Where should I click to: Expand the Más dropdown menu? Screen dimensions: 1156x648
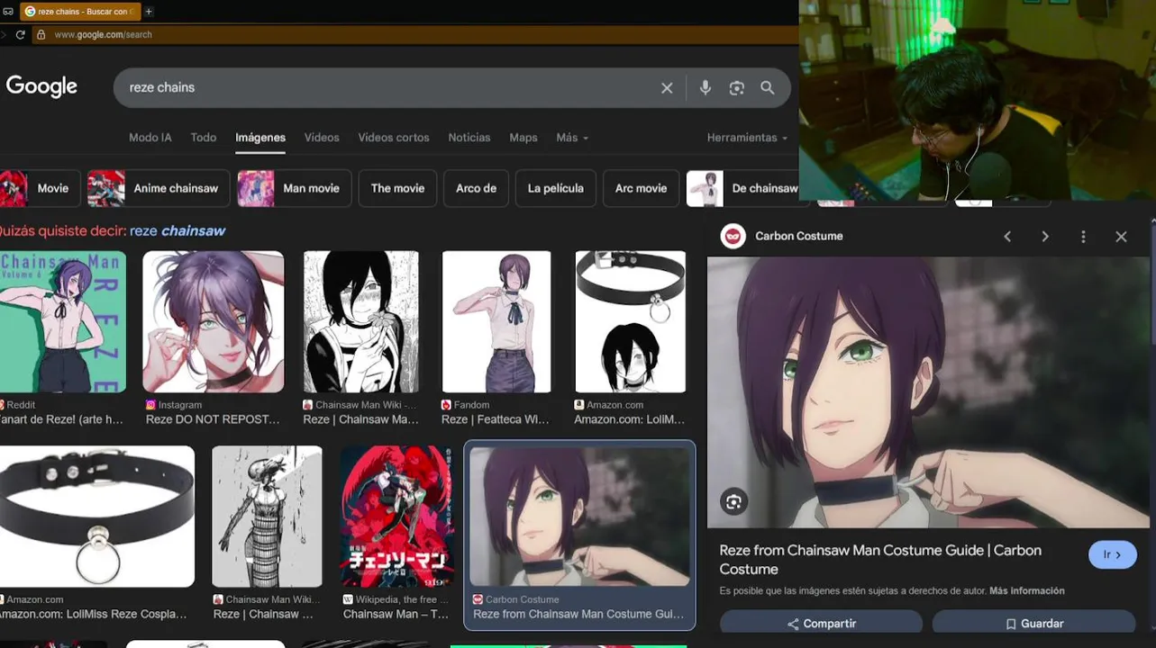tap(572, 138)
